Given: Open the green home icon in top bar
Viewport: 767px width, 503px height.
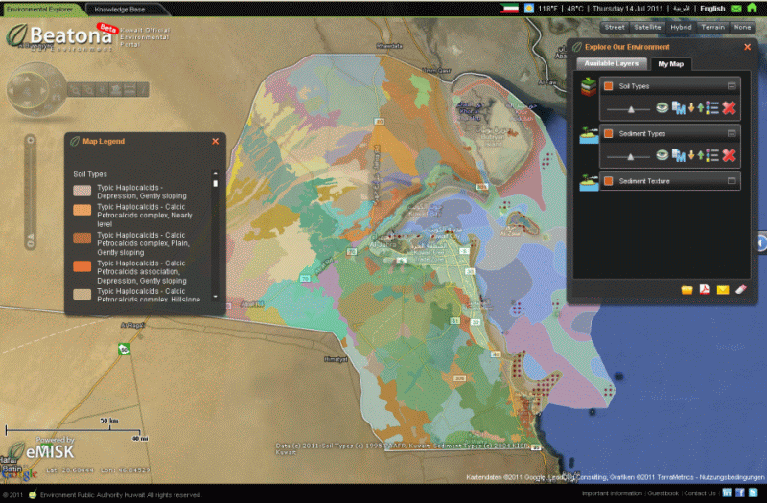Looking at the screenshot, I should [752, 9].
